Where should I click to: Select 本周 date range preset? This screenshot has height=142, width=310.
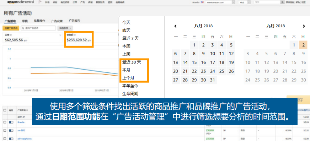pos(126,46)
